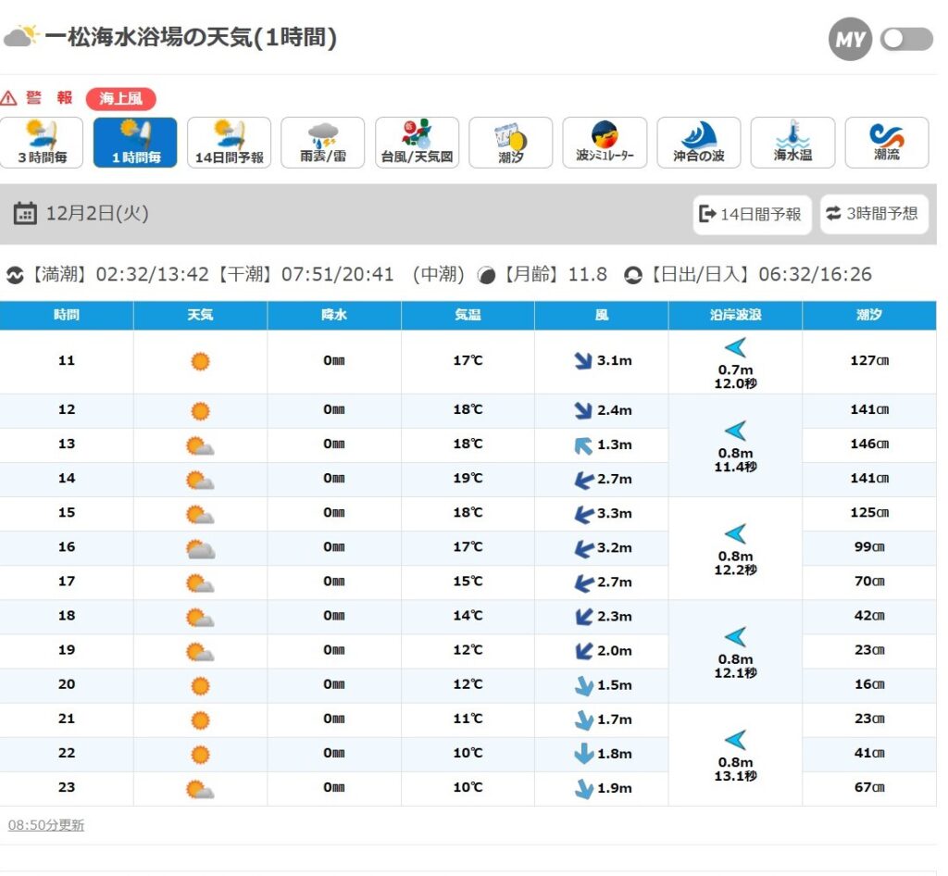Click the 08:50分更新 update link

(x=45, y=825)
